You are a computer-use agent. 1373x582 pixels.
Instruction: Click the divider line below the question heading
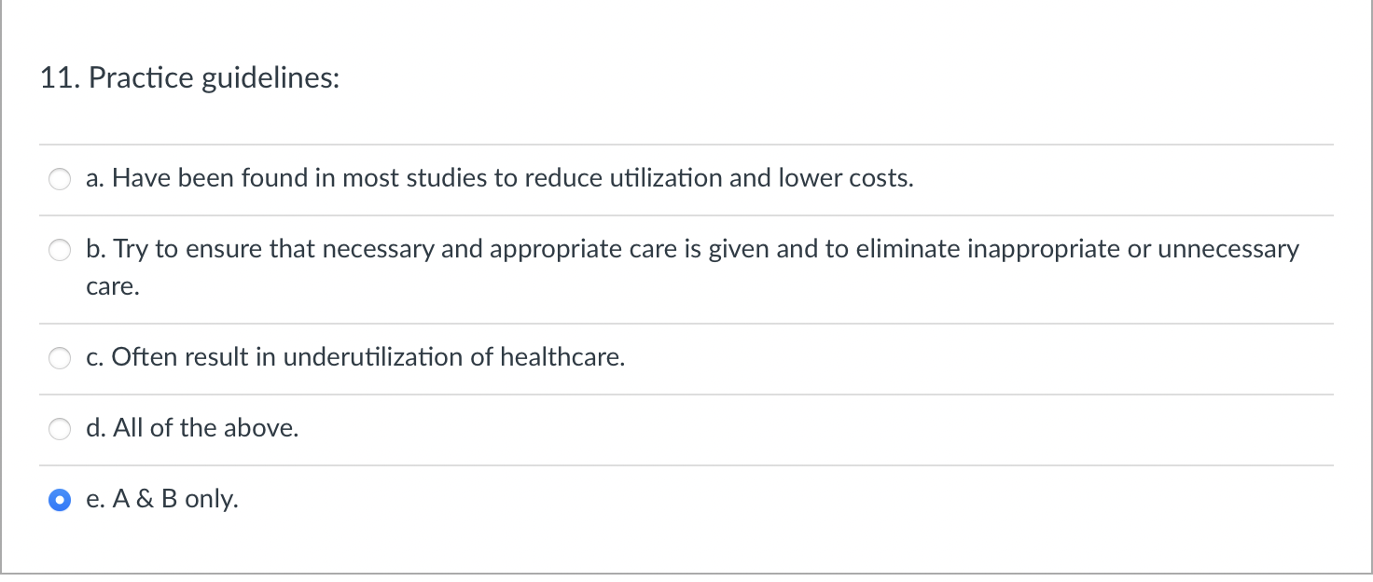(x=686, y=145)
